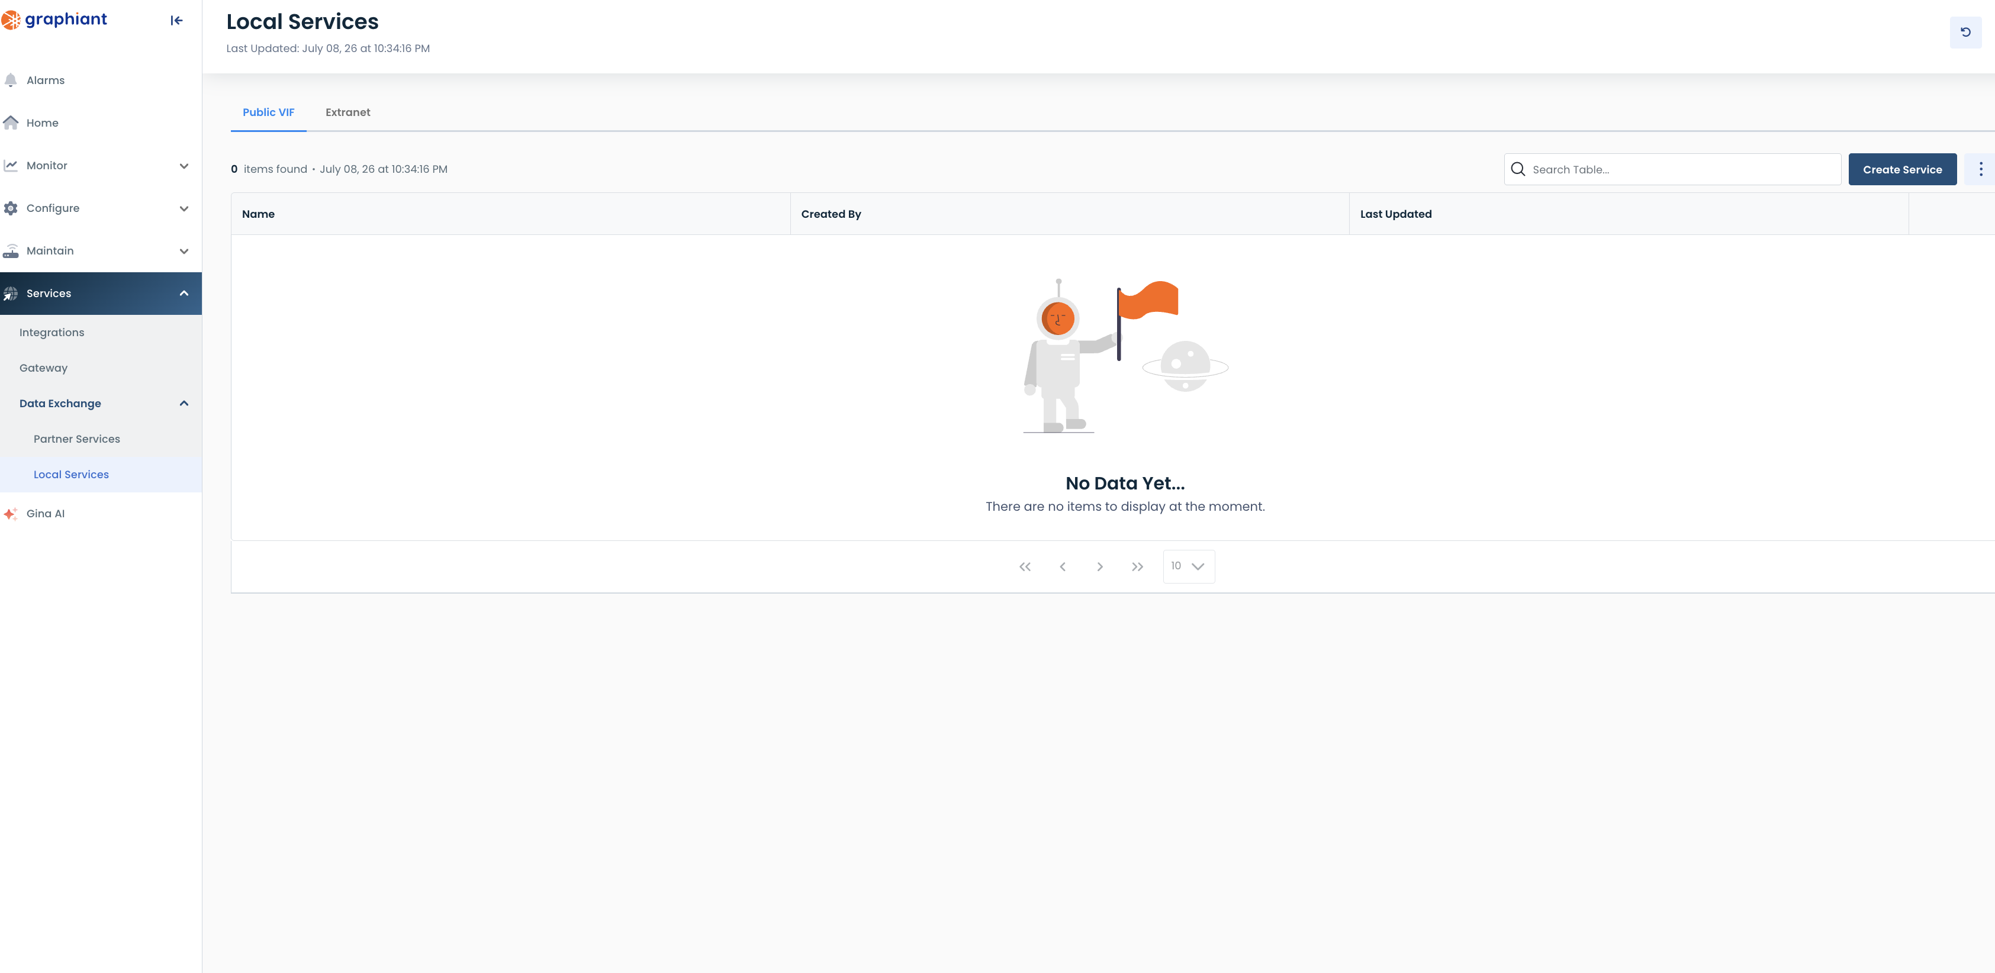This screenshot has height=973, width=1995.
Task: Switch to the Extranet tab
Action: point(347,112)
